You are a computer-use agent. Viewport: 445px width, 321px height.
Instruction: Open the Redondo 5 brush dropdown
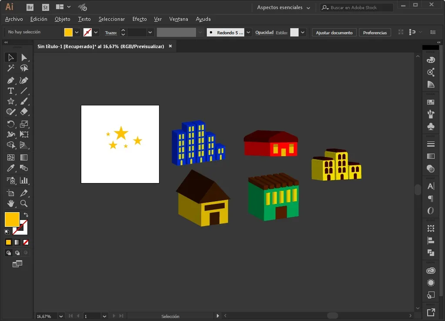coord(248,32)
